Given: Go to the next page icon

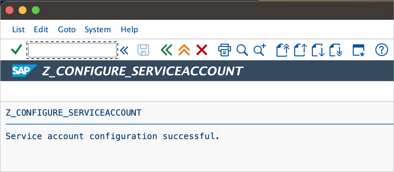Looking at the screenshot, I should pos(318,50).
